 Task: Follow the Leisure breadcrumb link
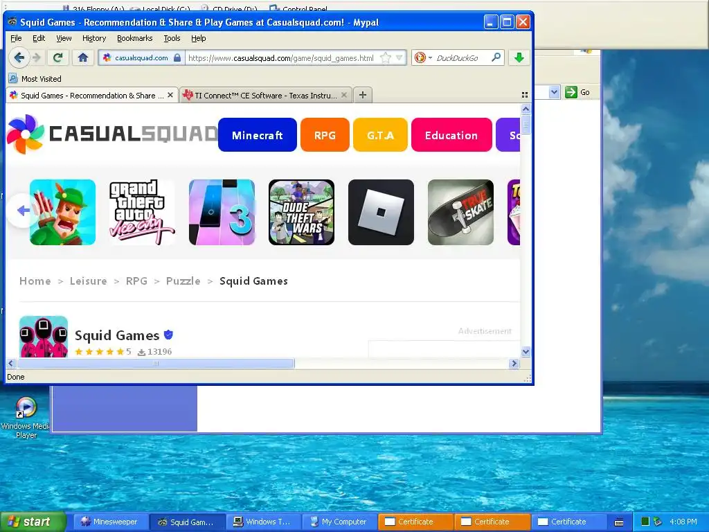tap(88, 281)
